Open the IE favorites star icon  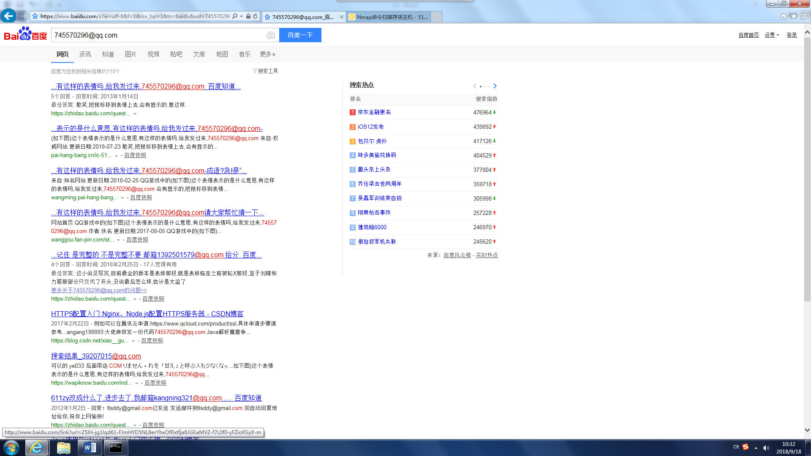[794, 16]
